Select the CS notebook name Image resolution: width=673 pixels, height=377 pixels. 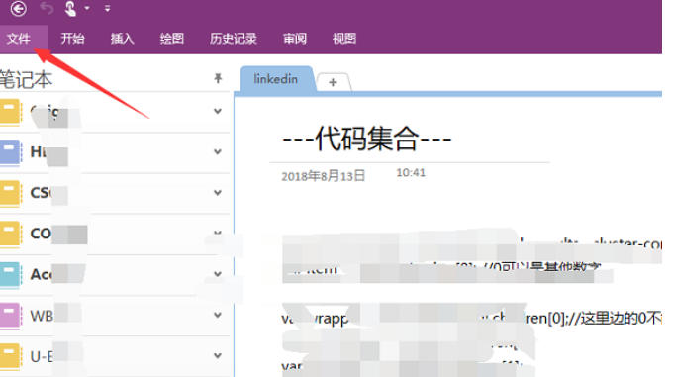click(x=41, y=193)
